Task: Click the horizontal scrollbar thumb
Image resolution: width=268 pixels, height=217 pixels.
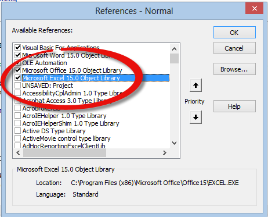Action: (64, 153)
